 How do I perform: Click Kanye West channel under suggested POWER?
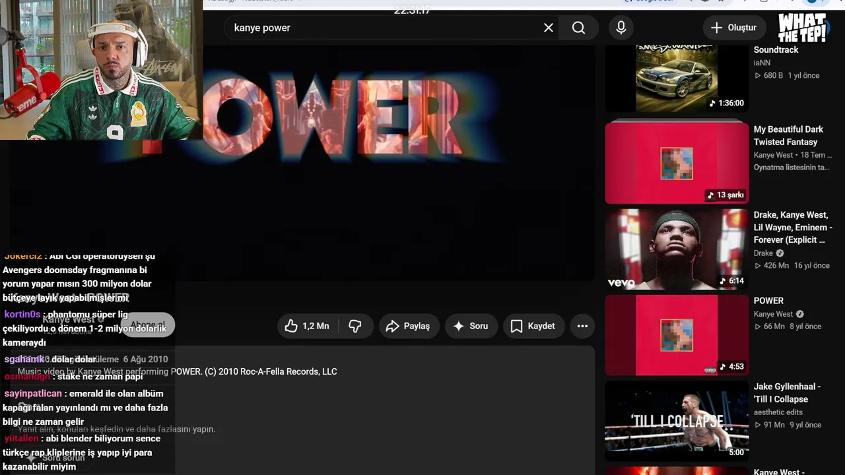tap(773, 314)
